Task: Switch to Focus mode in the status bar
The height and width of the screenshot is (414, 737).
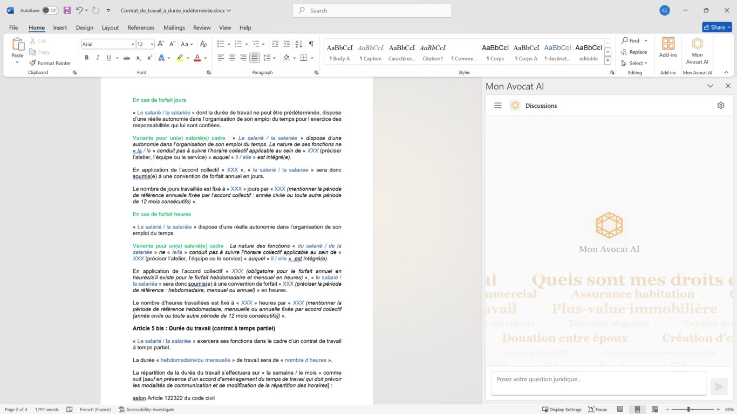Action: click(597, 410)
